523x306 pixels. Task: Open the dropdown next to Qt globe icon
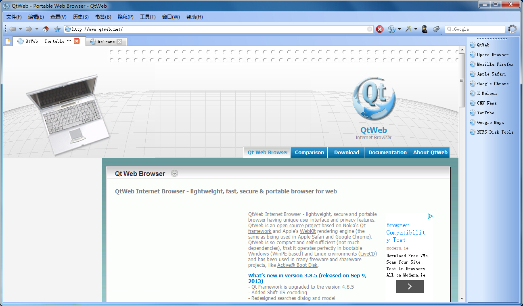[399, 29]
